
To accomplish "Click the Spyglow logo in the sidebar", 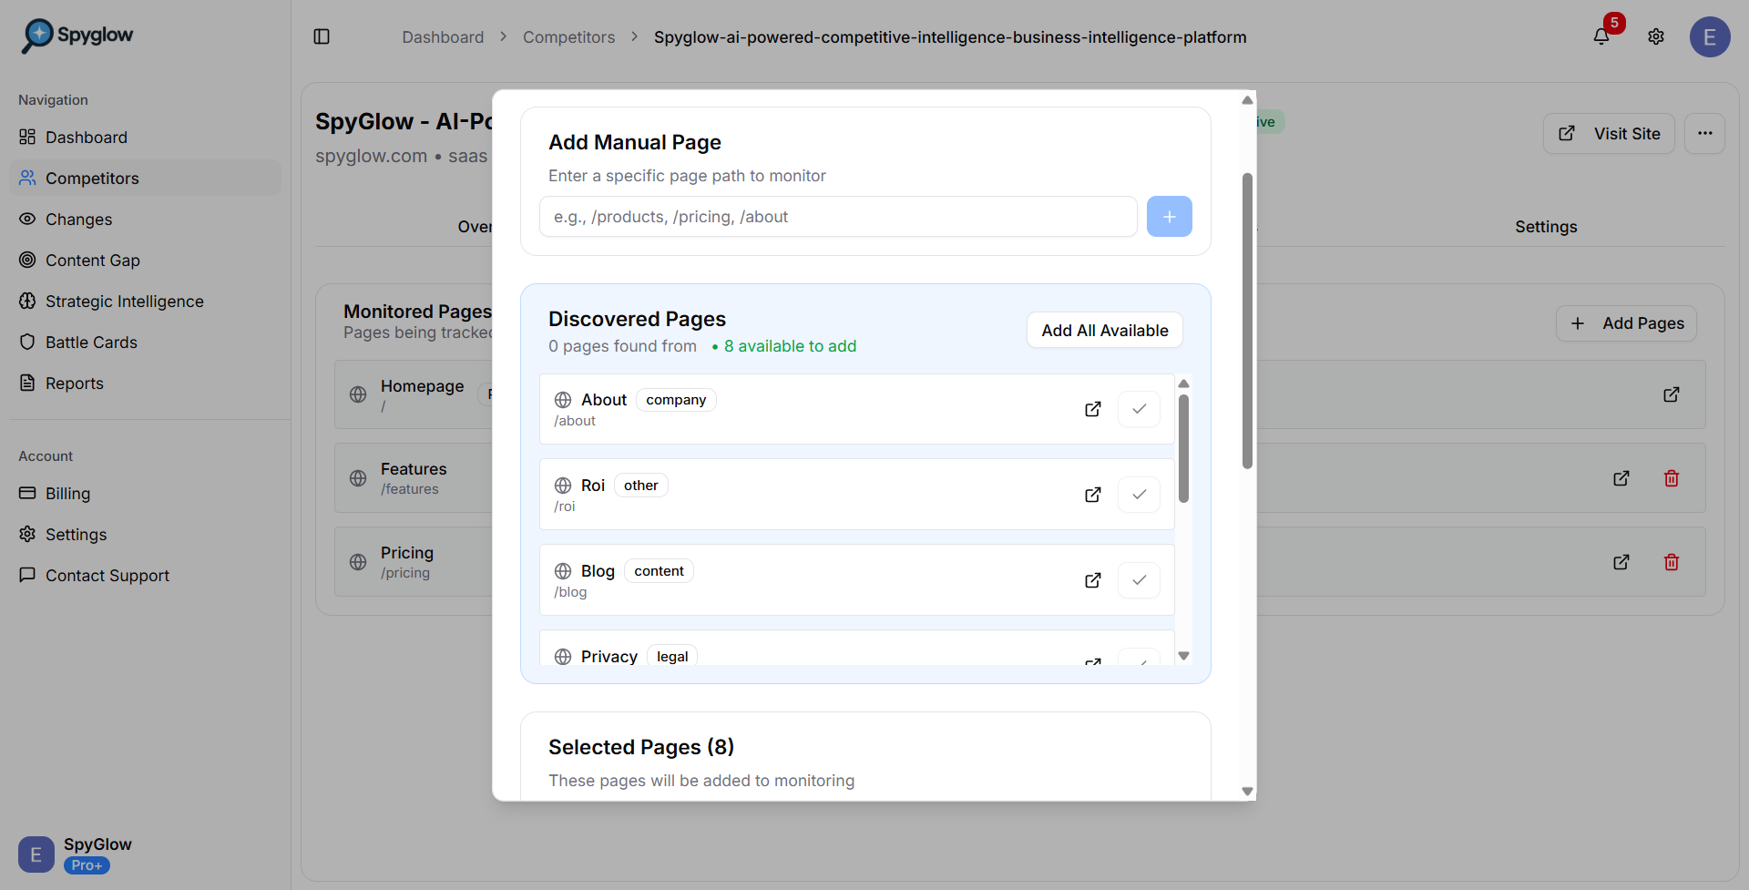I will pos(77,36).
